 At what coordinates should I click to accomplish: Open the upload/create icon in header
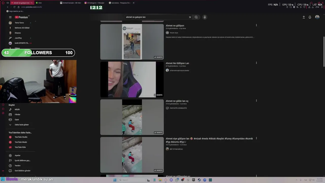[x=304, y=17]
